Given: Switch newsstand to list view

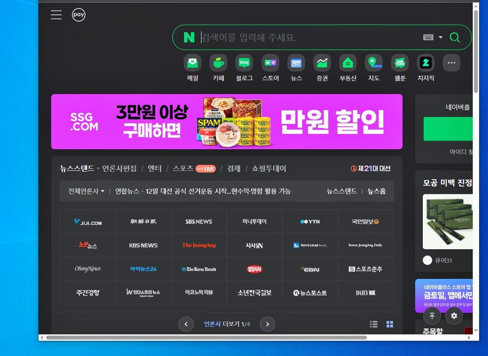Looking at the screenshot, I should (374, 324).
